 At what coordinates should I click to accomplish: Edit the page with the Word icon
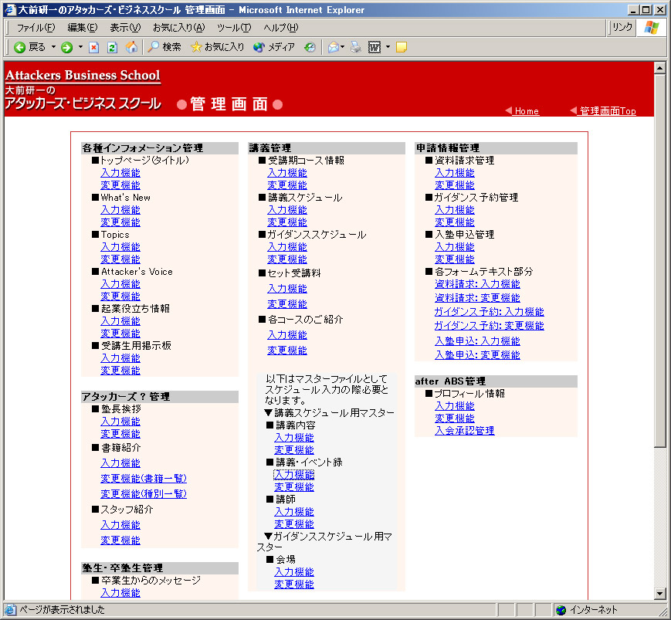(374, 47)
